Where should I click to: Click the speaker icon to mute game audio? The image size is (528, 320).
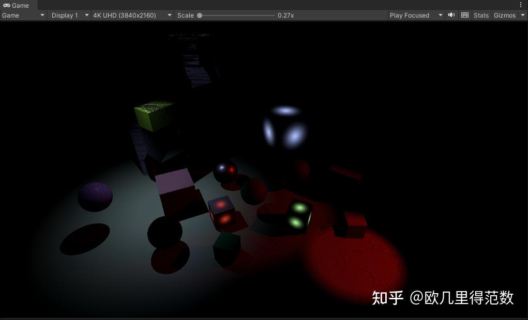(x=450, y=15)
